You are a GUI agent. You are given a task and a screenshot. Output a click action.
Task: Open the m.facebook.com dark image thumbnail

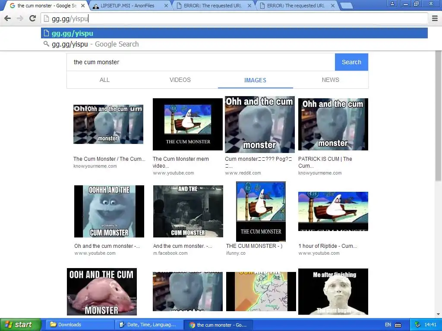(x=188, y=211)
